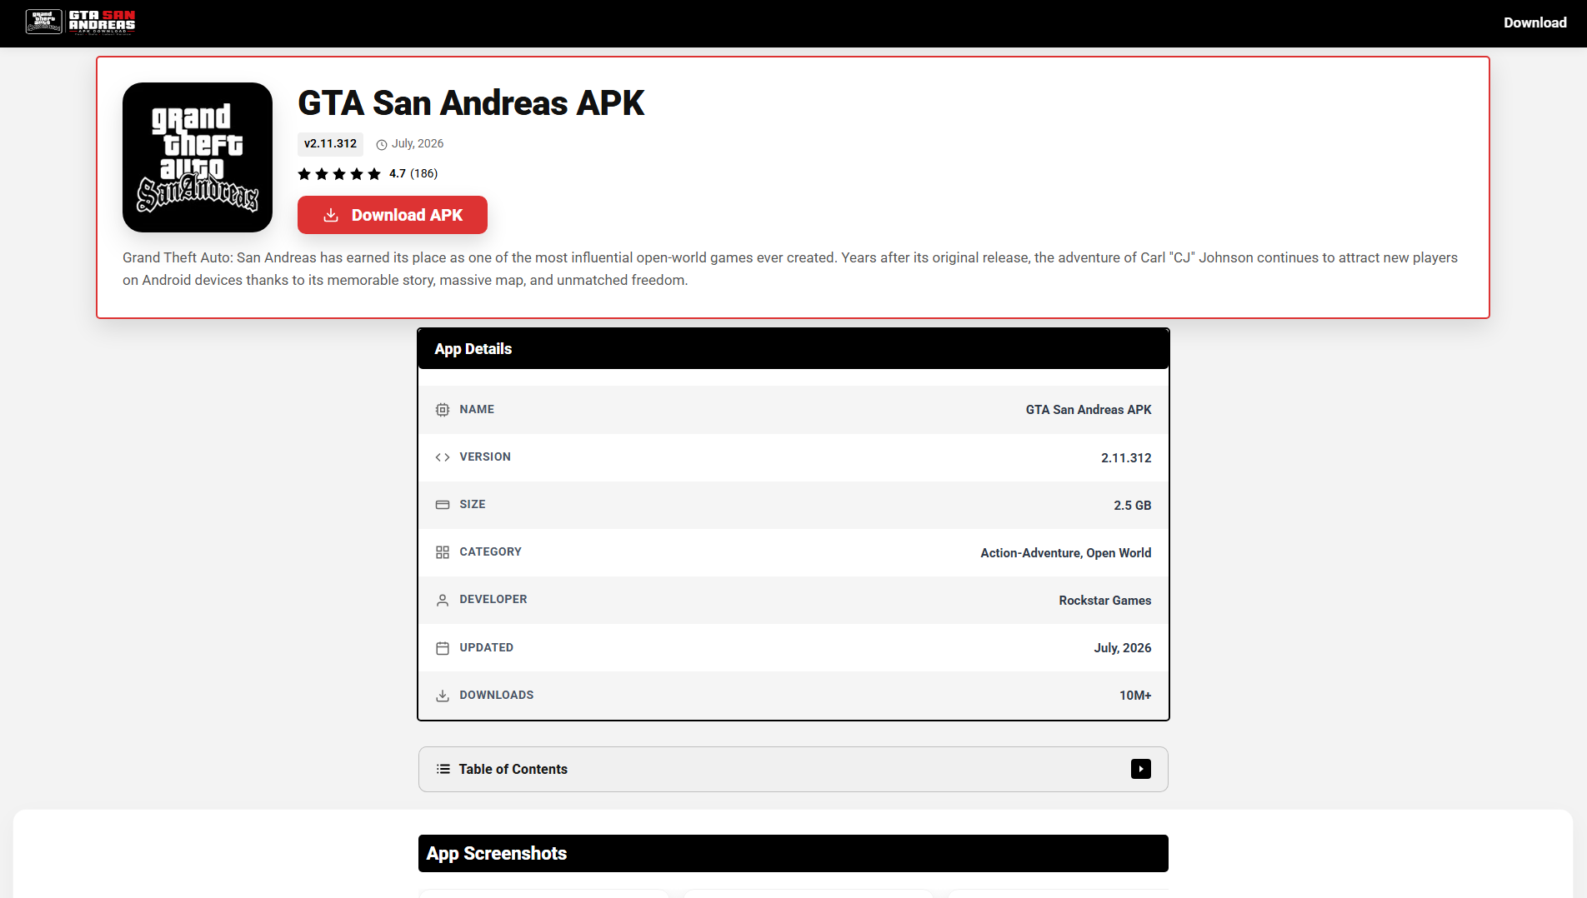1587x898 pixels.
Task: Click the five-star rating icons
Action: [x=339, y=173]
